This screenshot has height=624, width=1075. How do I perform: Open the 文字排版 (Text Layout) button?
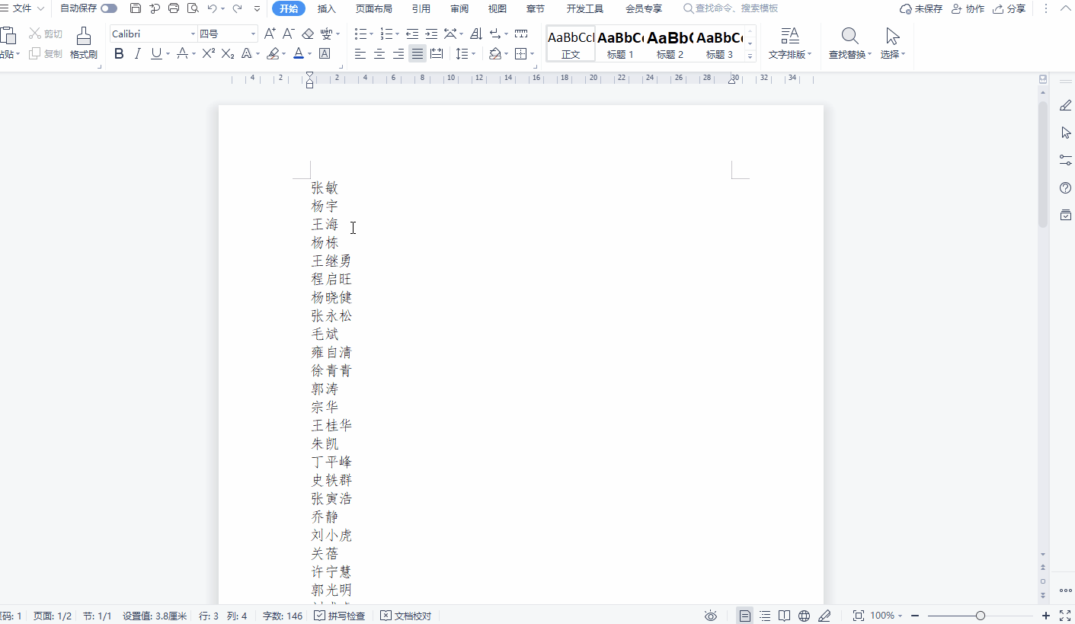[x=790, y=43]
